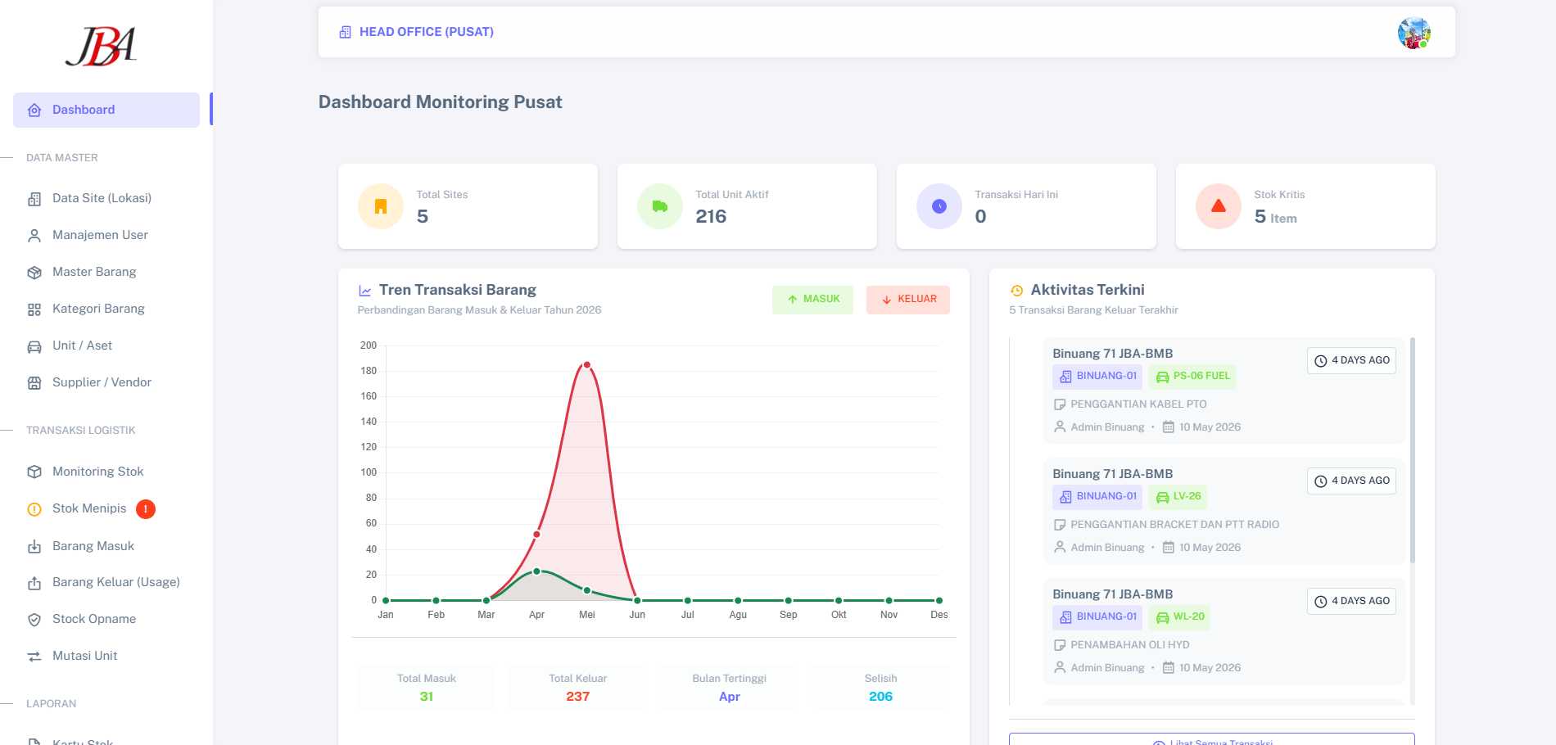Click the Barang Keluar upload icon

(x=34, y=583)
